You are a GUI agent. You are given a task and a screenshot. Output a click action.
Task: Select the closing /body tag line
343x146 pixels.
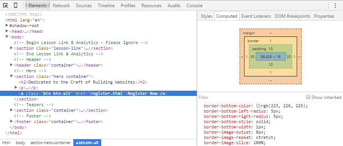coord(18,127)
